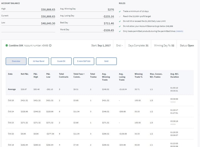
Task: Click the green Combine 50K status dot
Action: tap(7, 45)
